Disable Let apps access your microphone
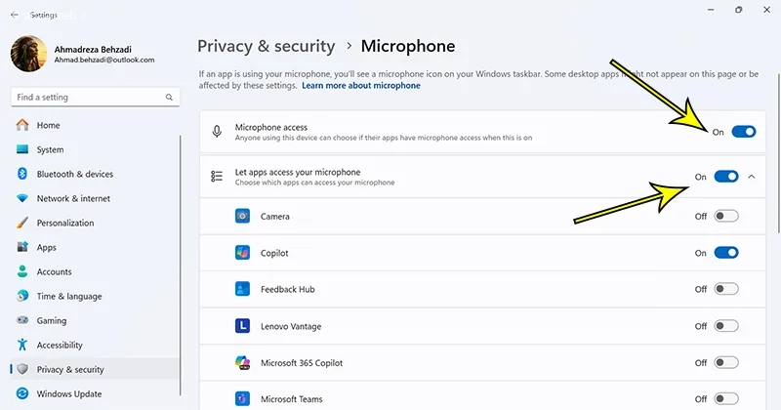The width and height of the screenshot is (781, 410). [x=725, y=177]
